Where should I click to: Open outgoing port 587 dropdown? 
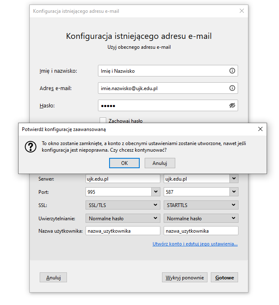coord(234,192)
